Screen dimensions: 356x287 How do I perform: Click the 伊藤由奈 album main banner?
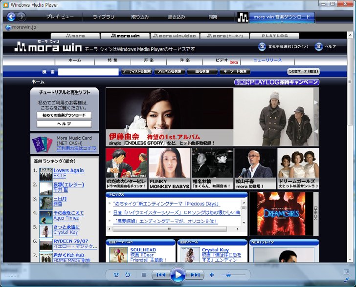pos(170,117)
